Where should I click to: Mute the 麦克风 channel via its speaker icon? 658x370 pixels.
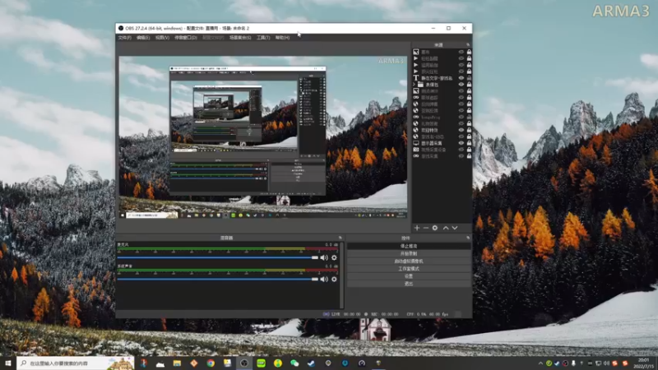tap(324, 257)
